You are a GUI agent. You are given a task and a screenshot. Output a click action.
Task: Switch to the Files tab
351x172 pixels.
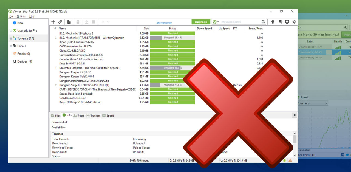tap(55, 116)
